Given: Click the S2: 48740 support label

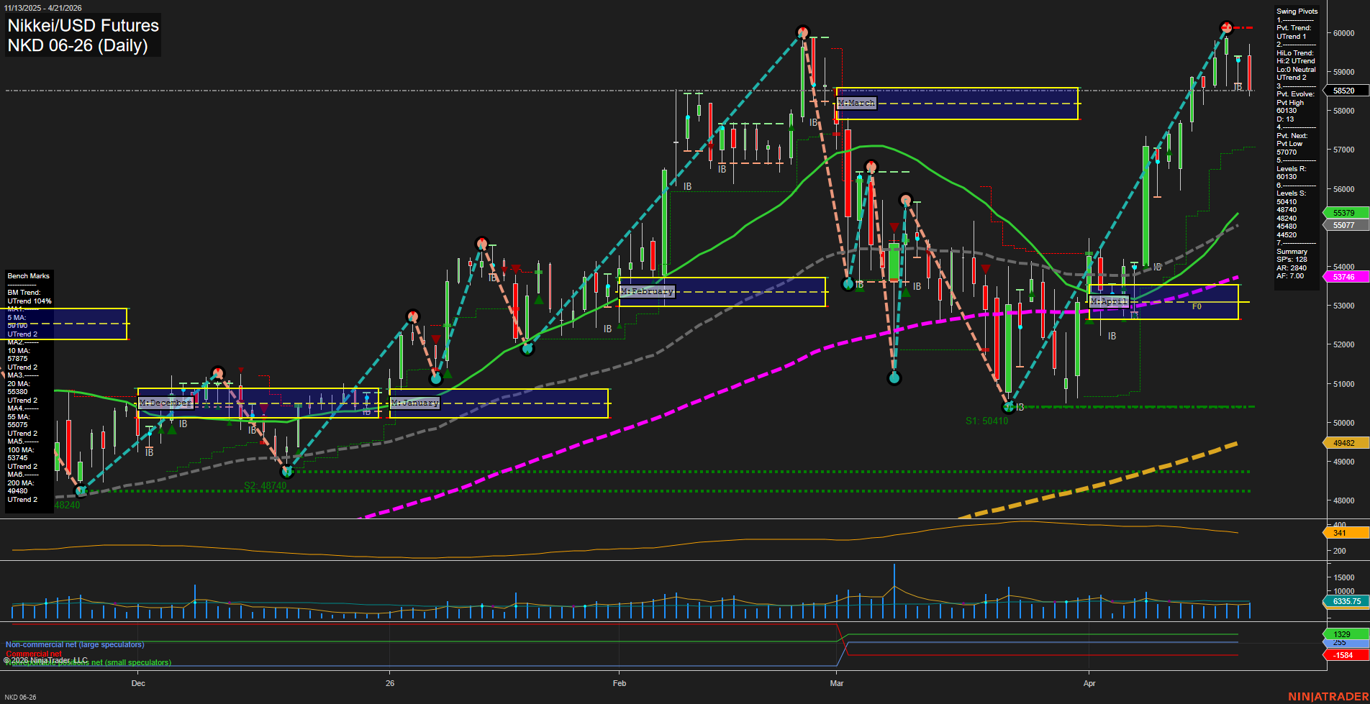Looking at the screenshot, I should coord(265,485).
